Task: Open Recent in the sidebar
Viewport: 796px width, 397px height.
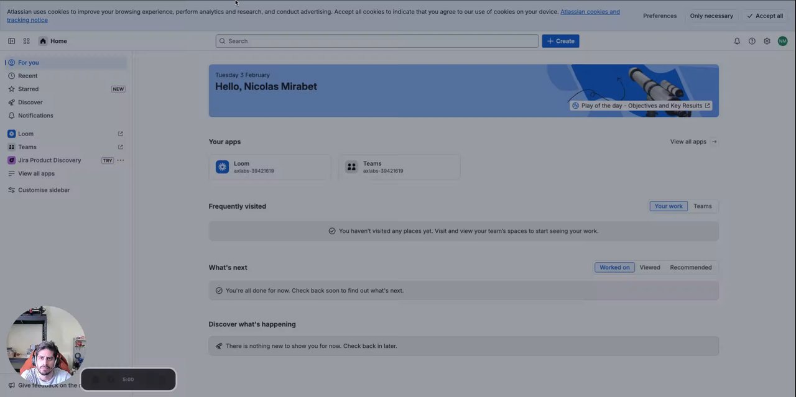Action: [66, 76]
